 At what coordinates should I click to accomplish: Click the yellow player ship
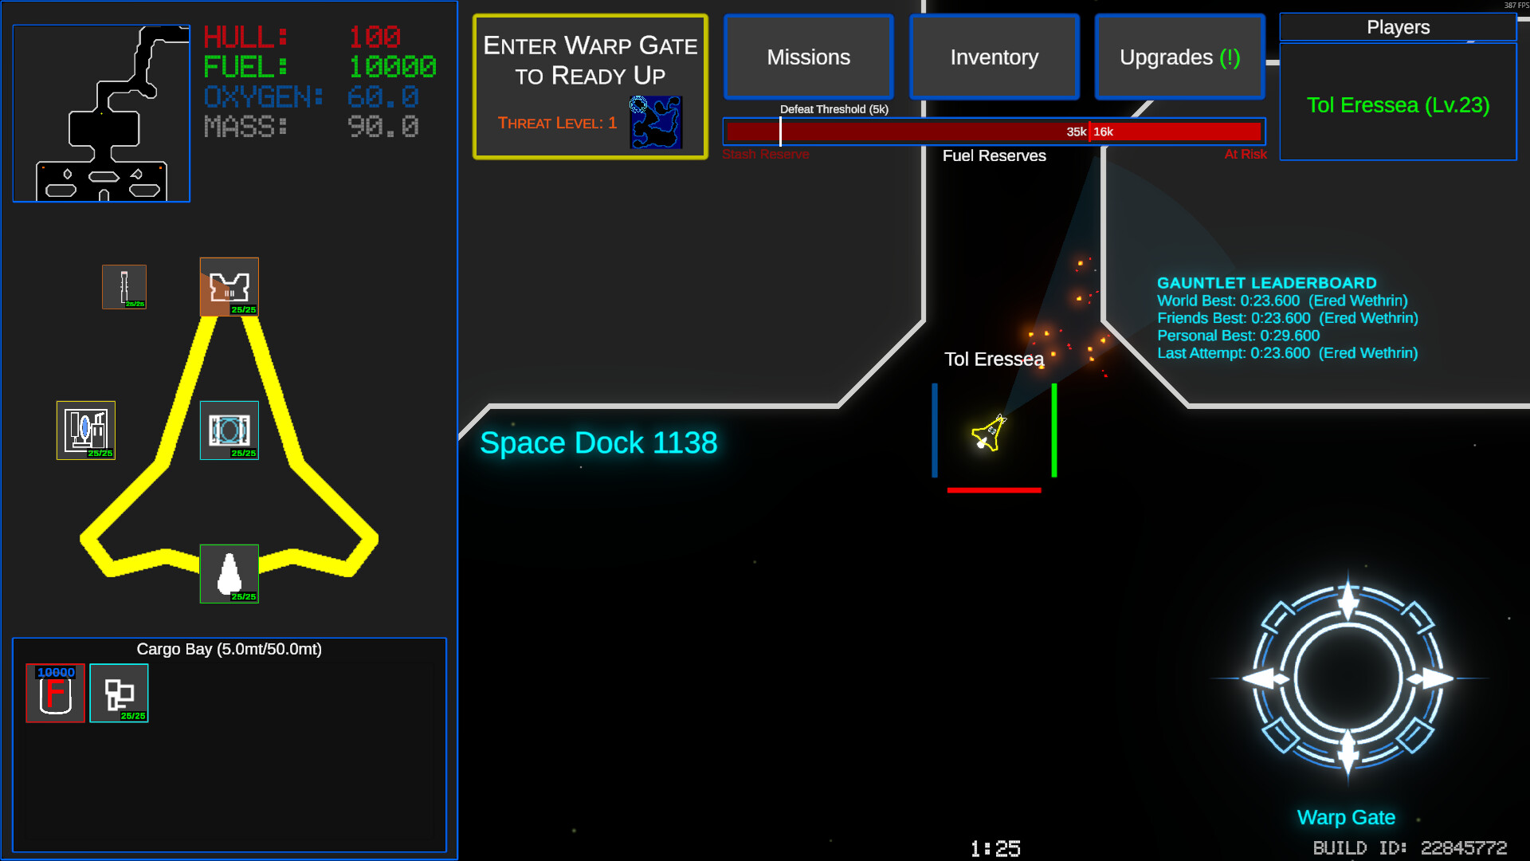coord(989,434)
